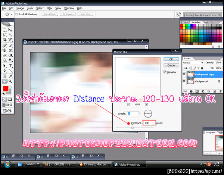Add a layer style
The width and height of the screenshot is (224, 175).
point(191,91)
